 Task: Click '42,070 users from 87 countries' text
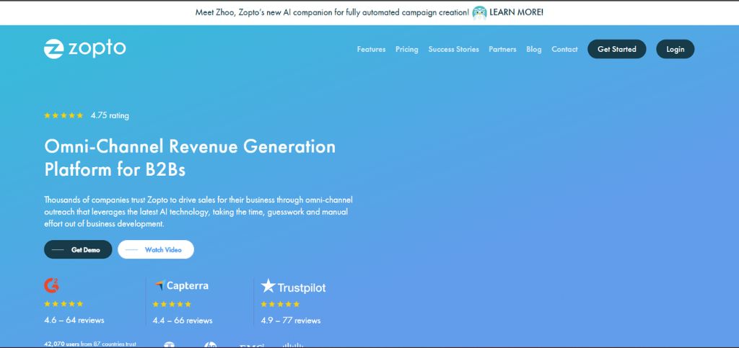90,344
